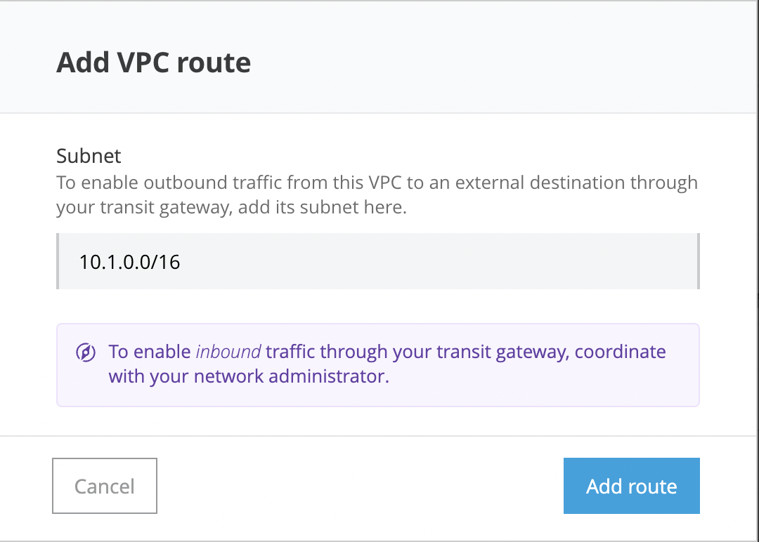Screen dimensions: 759x542
Task: Focus the Subnet input field
Action: click(378, 262)
